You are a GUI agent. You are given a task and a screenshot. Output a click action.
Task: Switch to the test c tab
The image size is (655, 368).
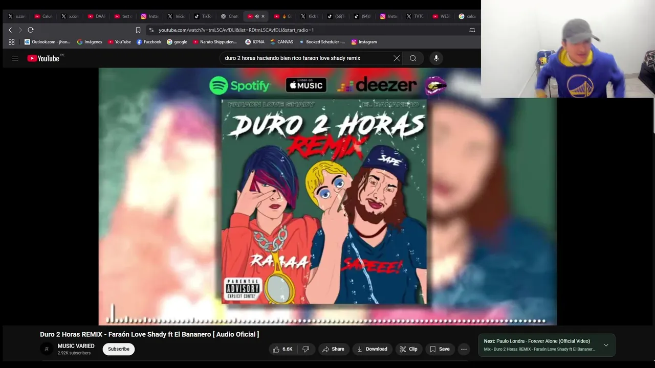click(x=123, y=16)
